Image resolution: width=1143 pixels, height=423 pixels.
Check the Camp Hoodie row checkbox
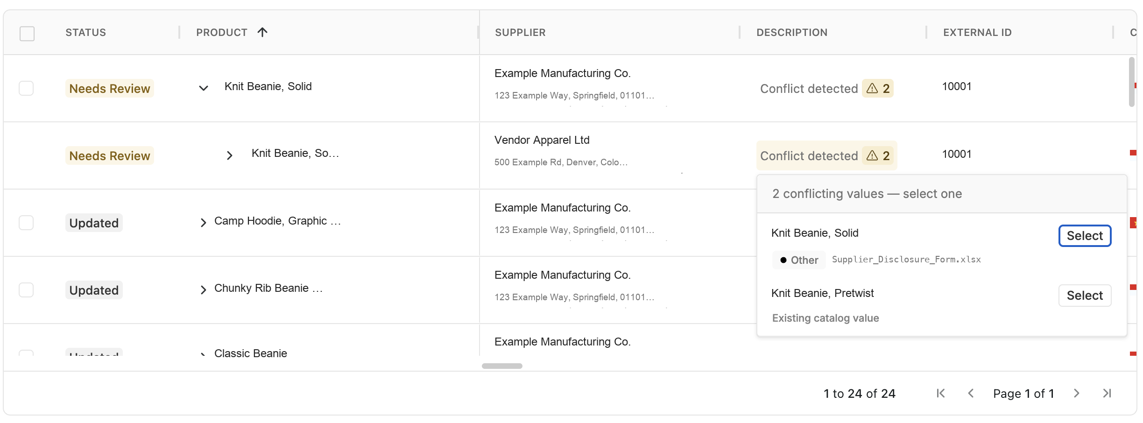click(x=26, y=223)
